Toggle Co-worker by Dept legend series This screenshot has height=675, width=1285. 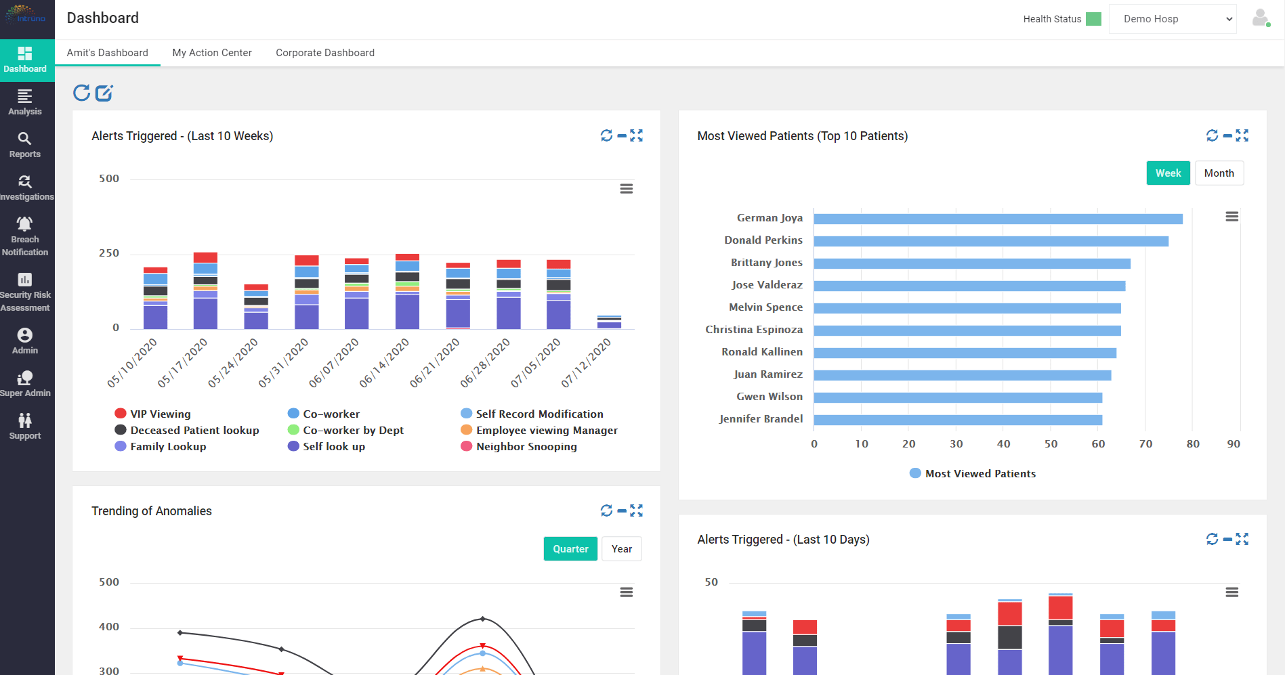345,430
